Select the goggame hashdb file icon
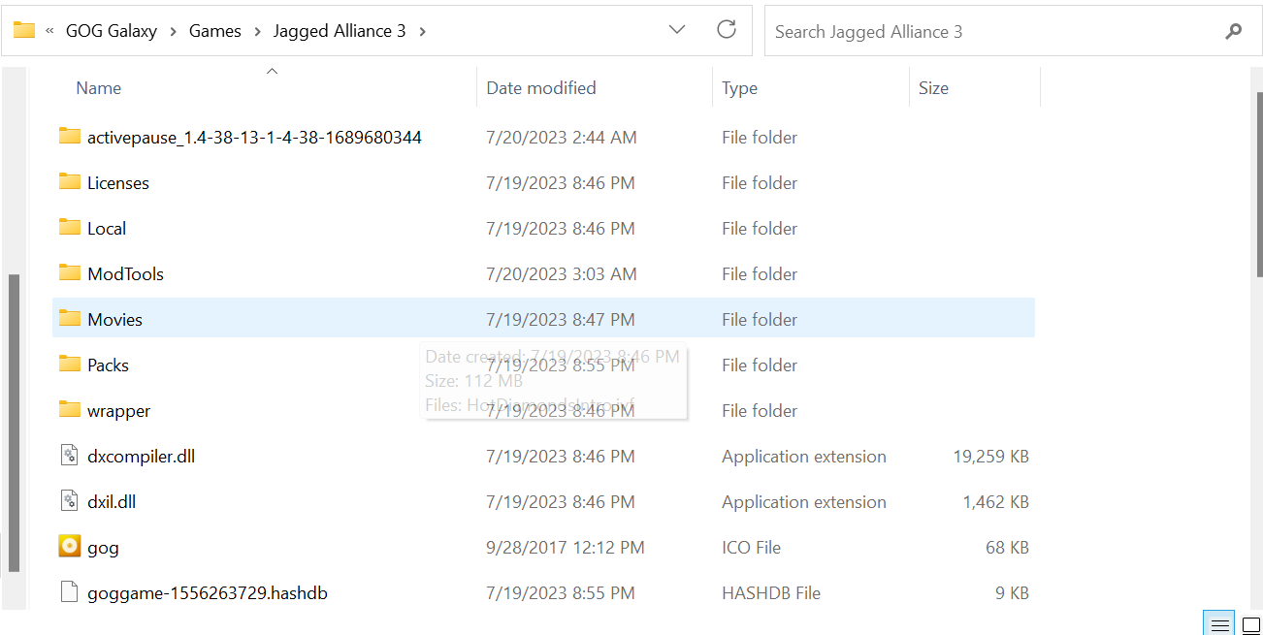 69,592
